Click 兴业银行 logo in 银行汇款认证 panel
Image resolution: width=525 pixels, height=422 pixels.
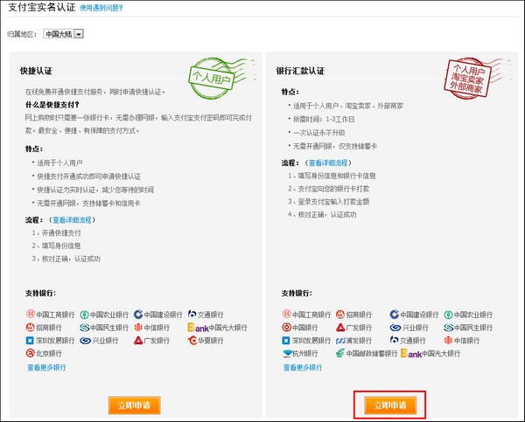[x=409, y=328]
